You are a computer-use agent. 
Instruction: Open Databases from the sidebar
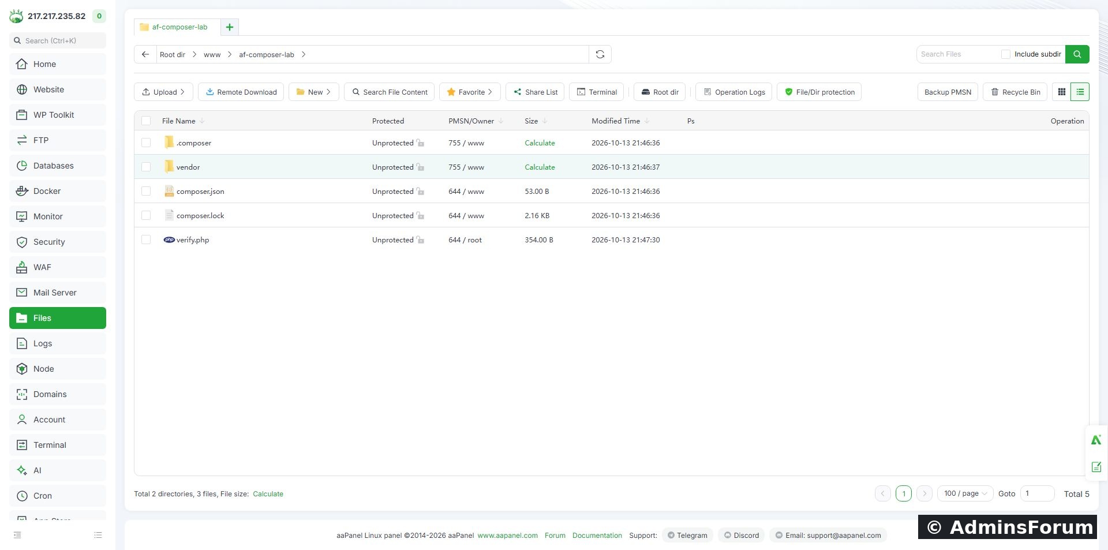(58, 166)
